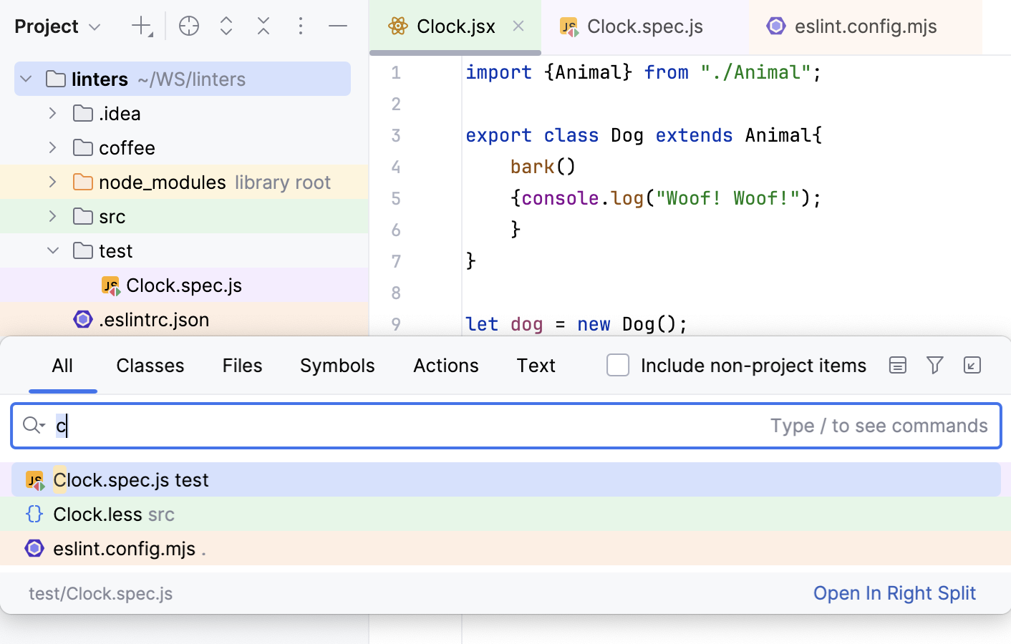1011x644 pixels.
Task: Select the All search tab
Action: pyautogui.click(x=62, y=366)
